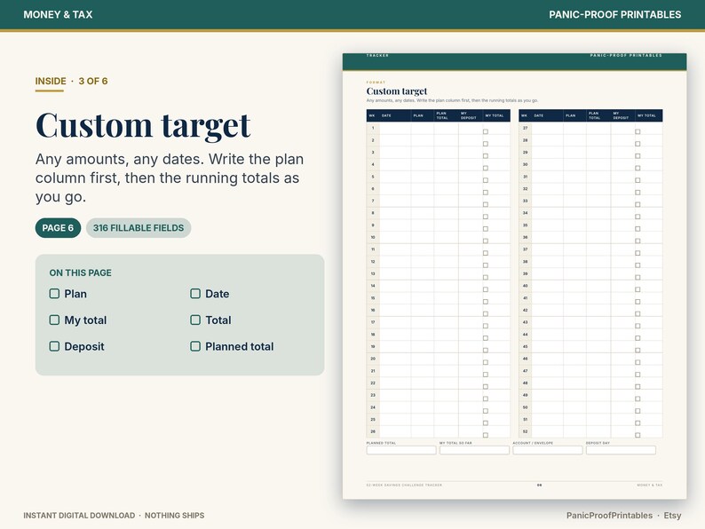The height and width of the screenshot is (529, 705).
Task: Click the "INSIDE · 3 OF 6" label
Action: coord(72,82)
